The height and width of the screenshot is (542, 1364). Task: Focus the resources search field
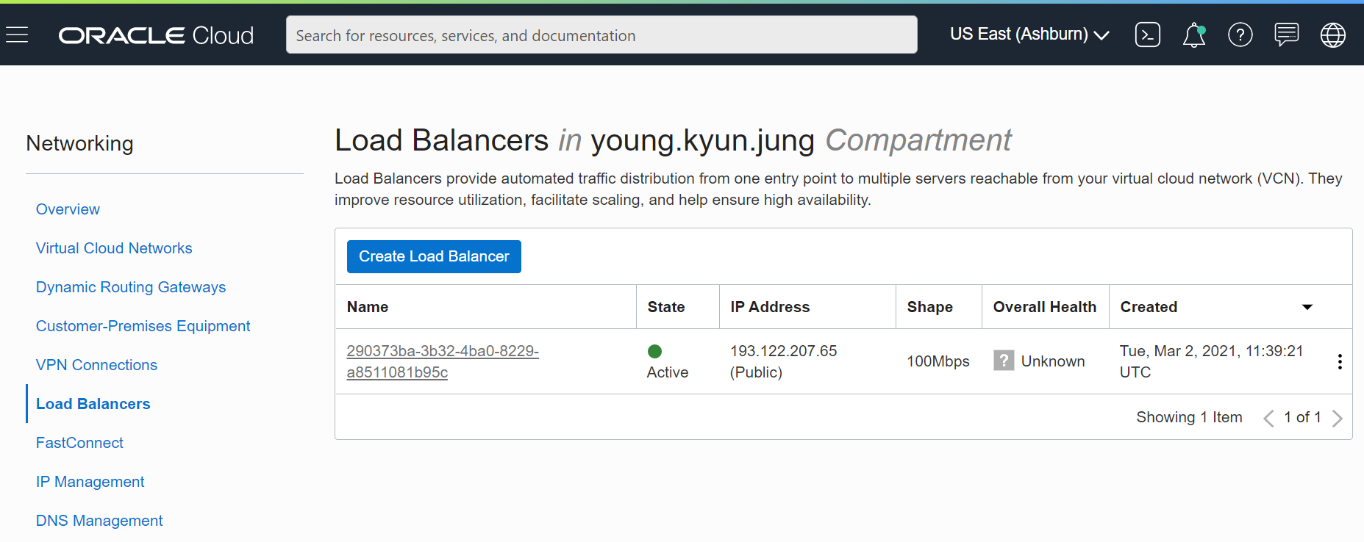[x=601, y=35]
